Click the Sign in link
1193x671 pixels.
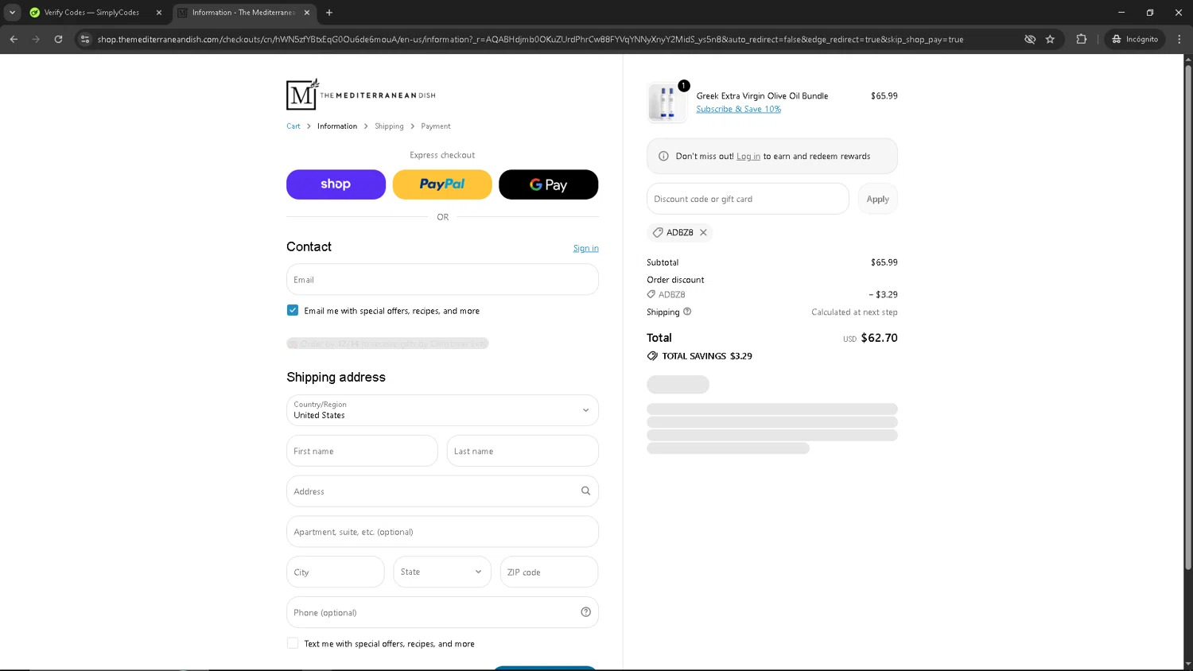[x=586, y=248]
